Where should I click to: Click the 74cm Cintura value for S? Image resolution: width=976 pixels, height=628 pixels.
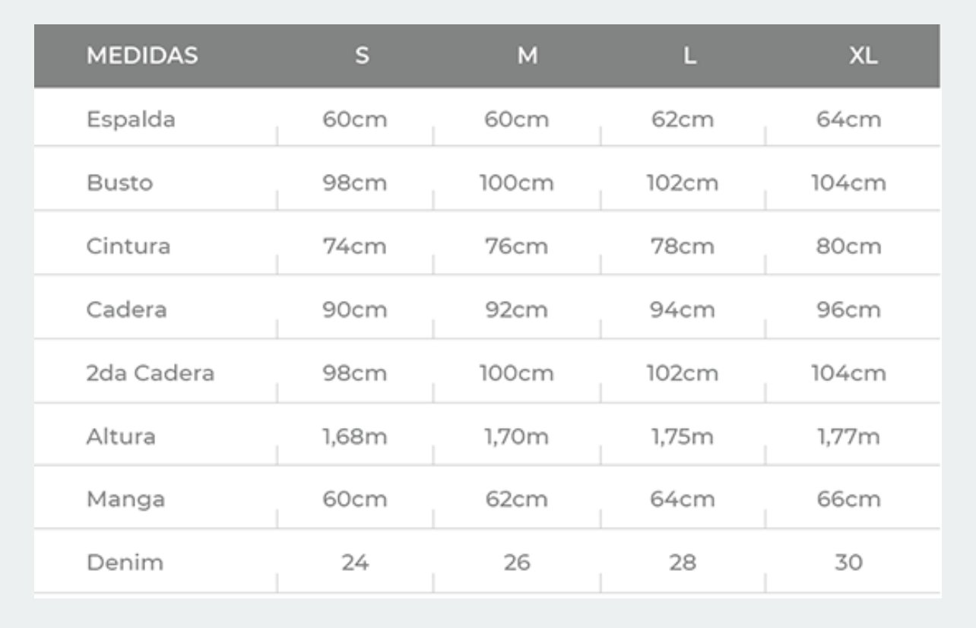pos(354,246)
